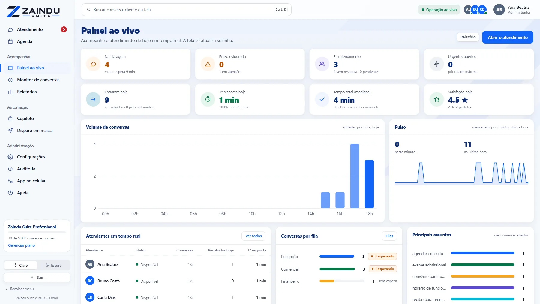Click the Copiloto robot icon
The width and height of the screenshot is (540, 304).
[x=10, y=119]
